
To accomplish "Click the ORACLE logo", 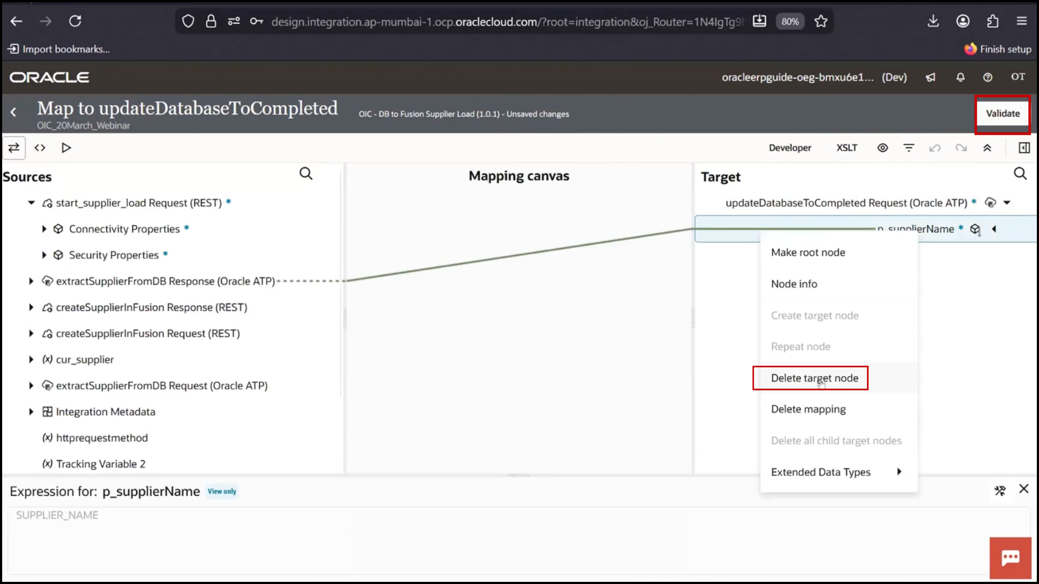I will click(49, 77).
